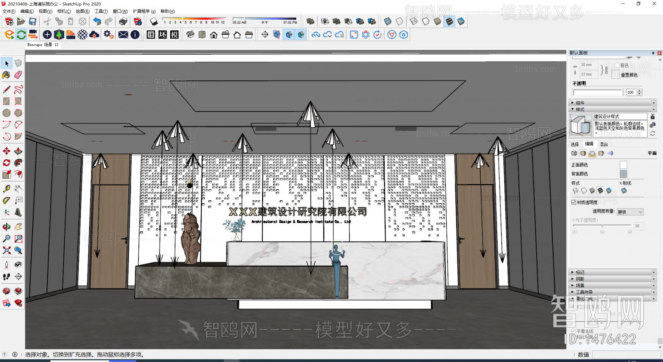Click create new style button
This screenshot has height=362, width=663.
pos(653,124)
